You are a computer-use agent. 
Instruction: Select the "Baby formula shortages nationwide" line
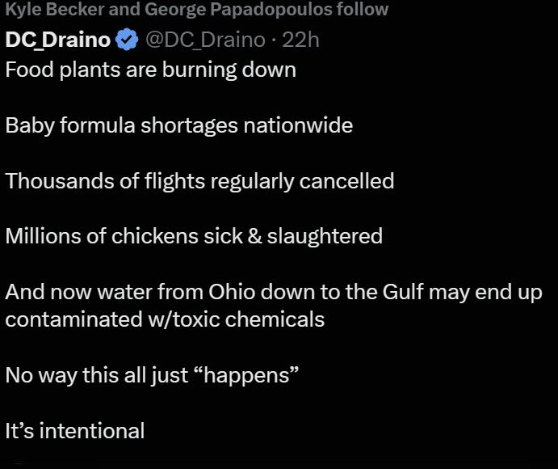pyautogui.click(x=178, y=125)
